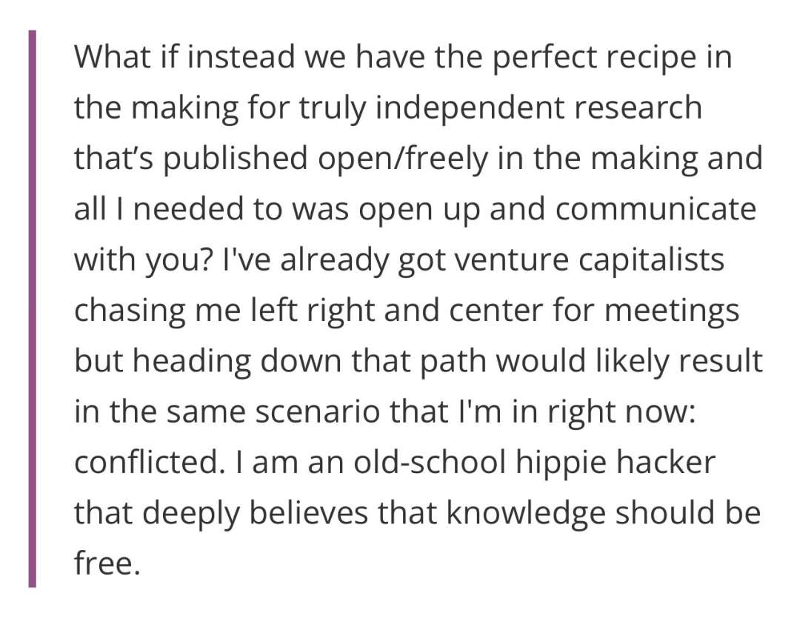The width and height of the screenshot is (794, 639).
Task: Click the final word "free." on the last line
Action: click(x=106, y=565)
